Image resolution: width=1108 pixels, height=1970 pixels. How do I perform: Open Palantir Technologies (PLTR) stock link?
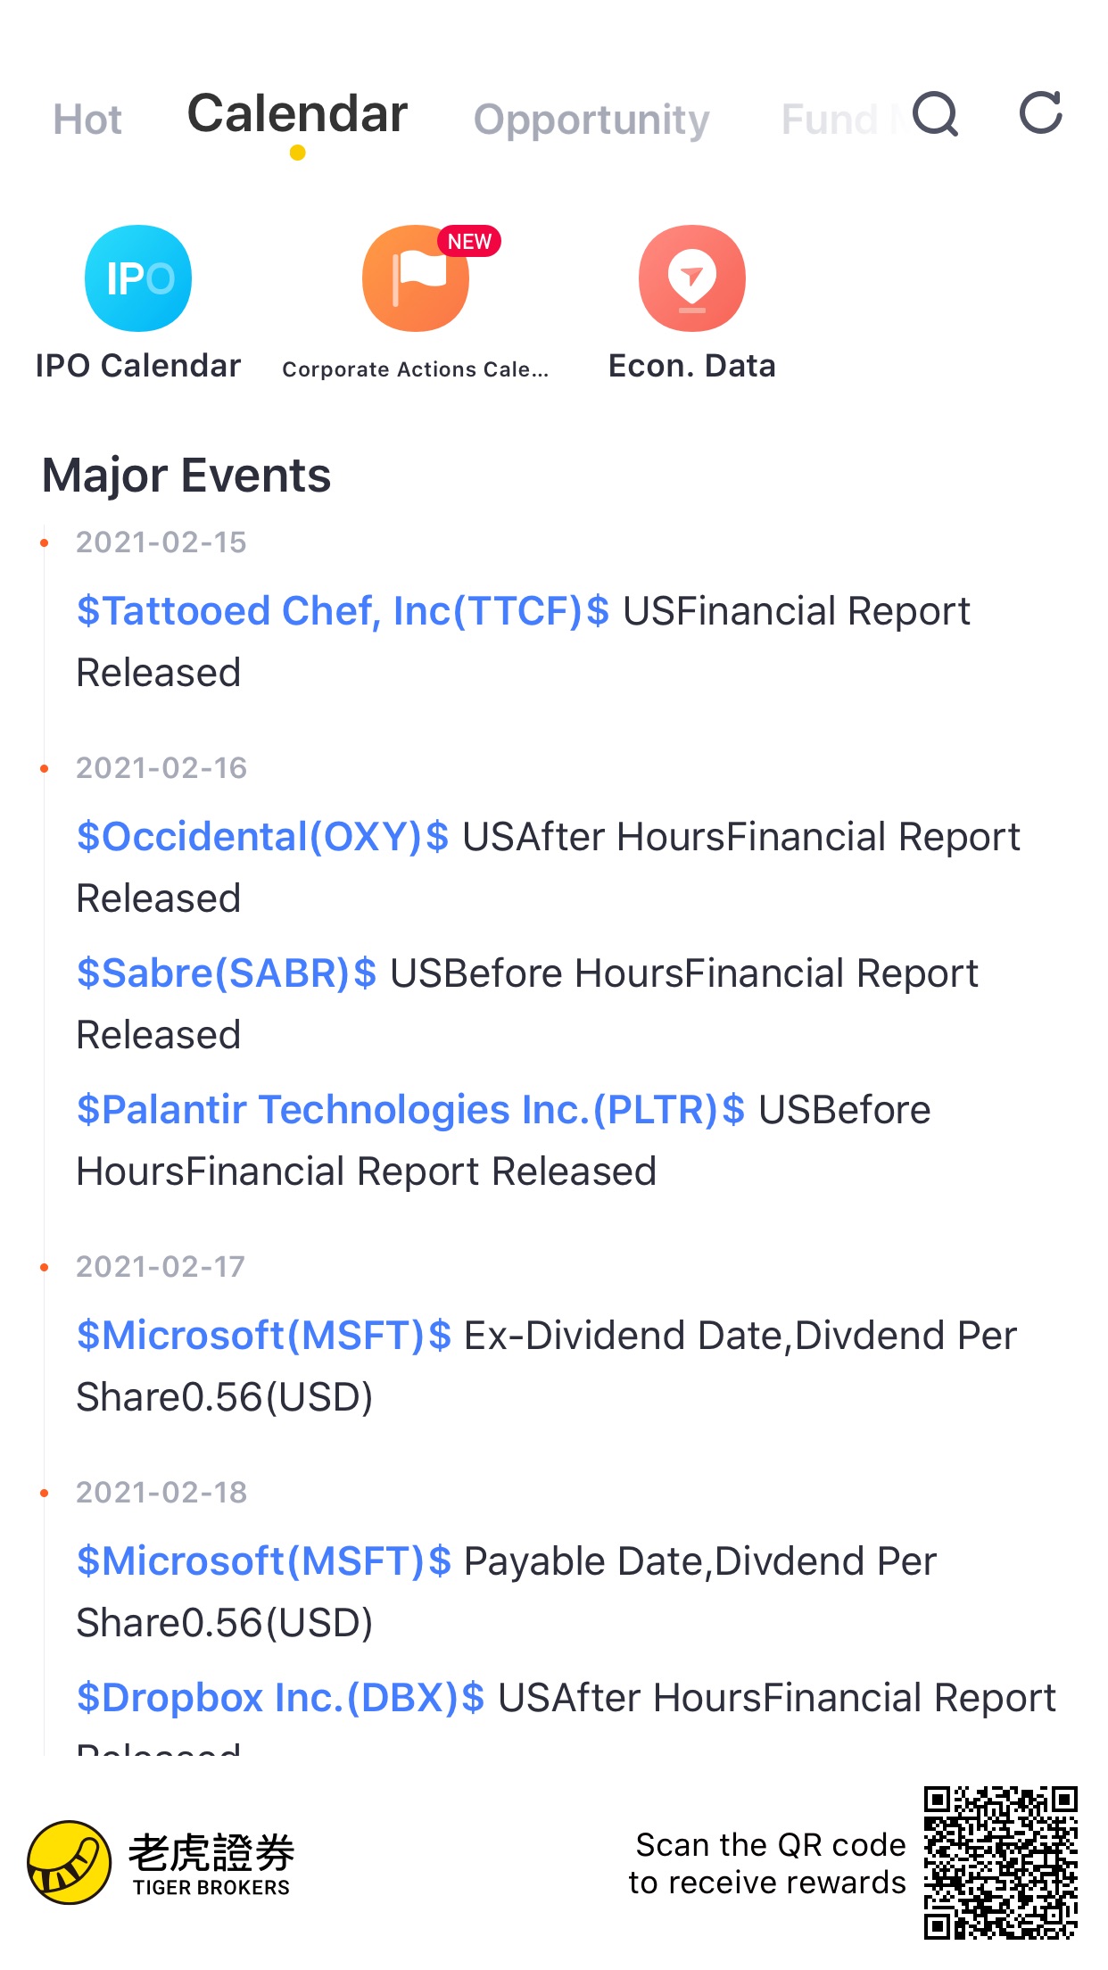pyautogui.click(x=410, y=1110)
